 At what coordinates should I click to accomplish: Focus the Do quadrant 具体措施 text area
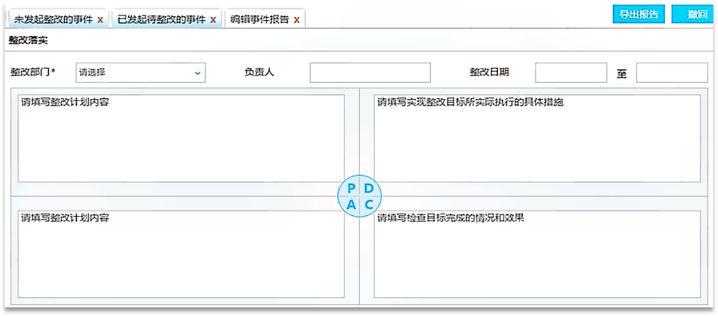[x=537, y=138]
